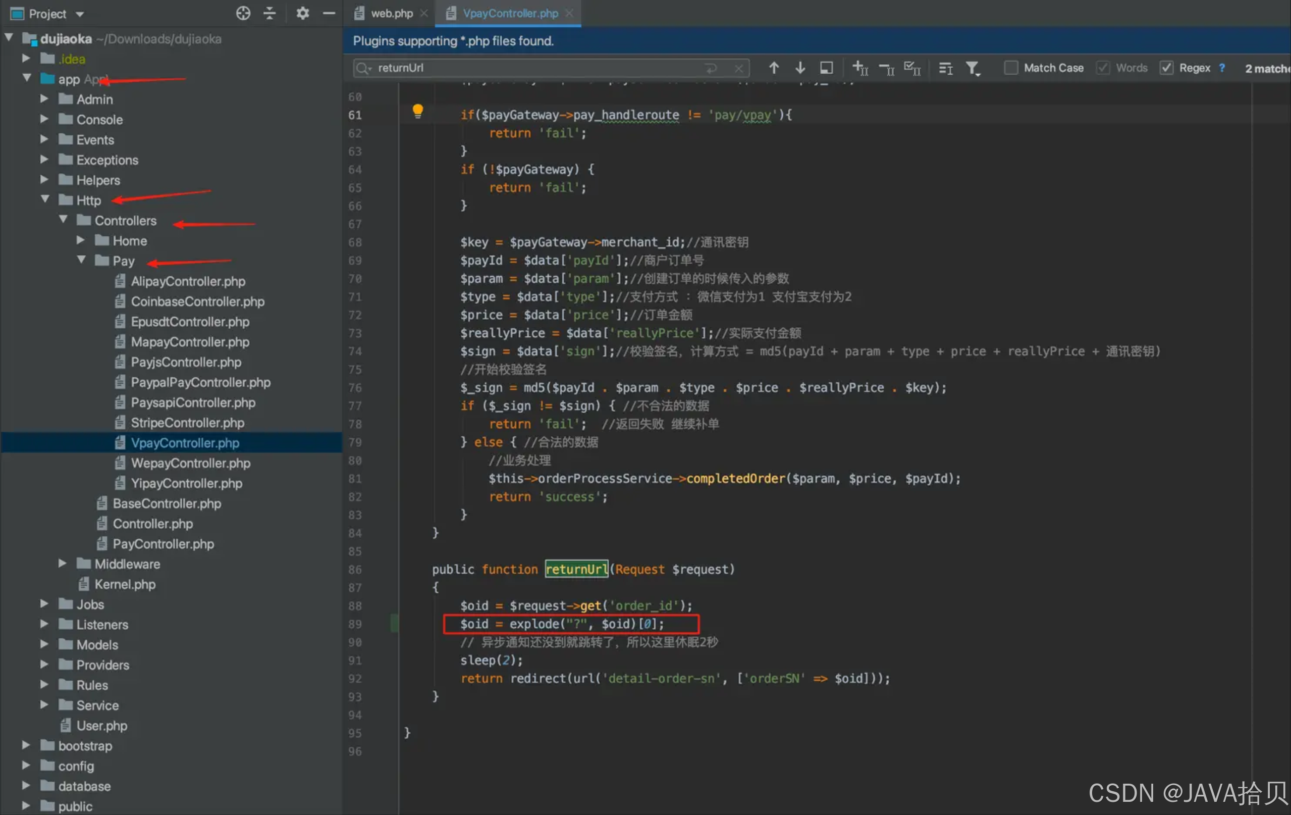Click the new line icon in search field

(711, 68)
